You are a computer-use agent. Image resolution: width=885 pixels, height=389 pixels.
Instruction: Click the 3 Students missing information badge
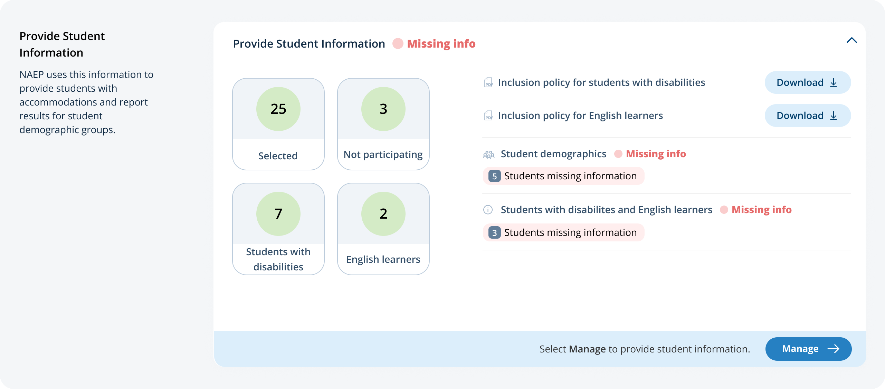click(563, 233)
